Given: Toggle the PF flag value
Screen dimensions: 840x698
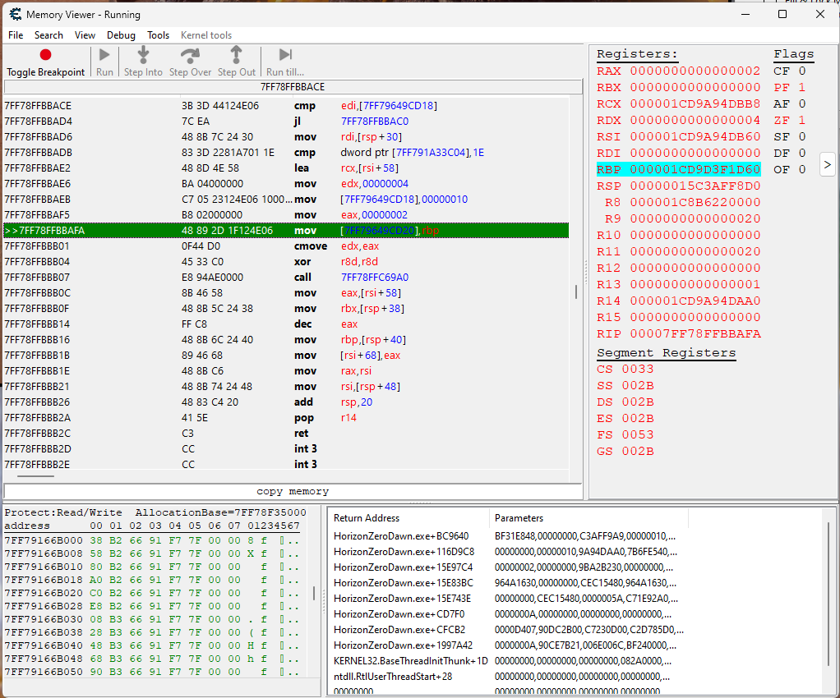Looking at the screenshot, I should pyautogui.click(x=801, y=88).
